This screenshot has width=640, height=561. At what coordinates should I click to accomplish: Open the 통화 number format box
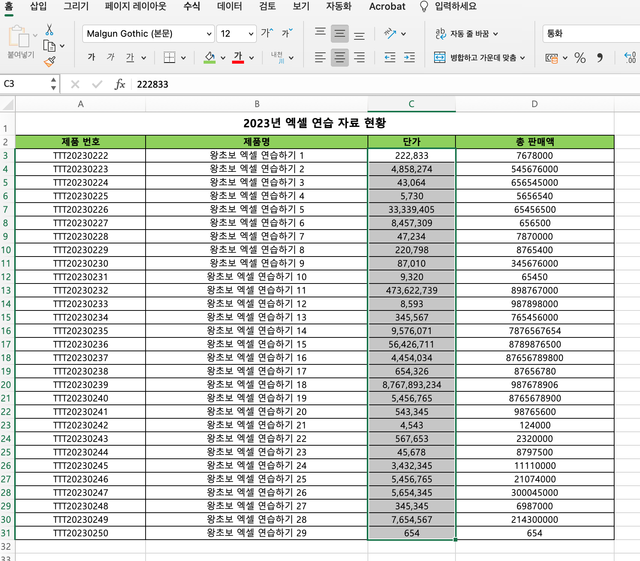591,34
